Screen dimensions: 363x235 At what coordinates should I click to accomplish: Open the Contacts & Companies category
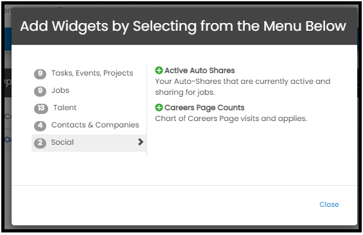tap(95, 125)
